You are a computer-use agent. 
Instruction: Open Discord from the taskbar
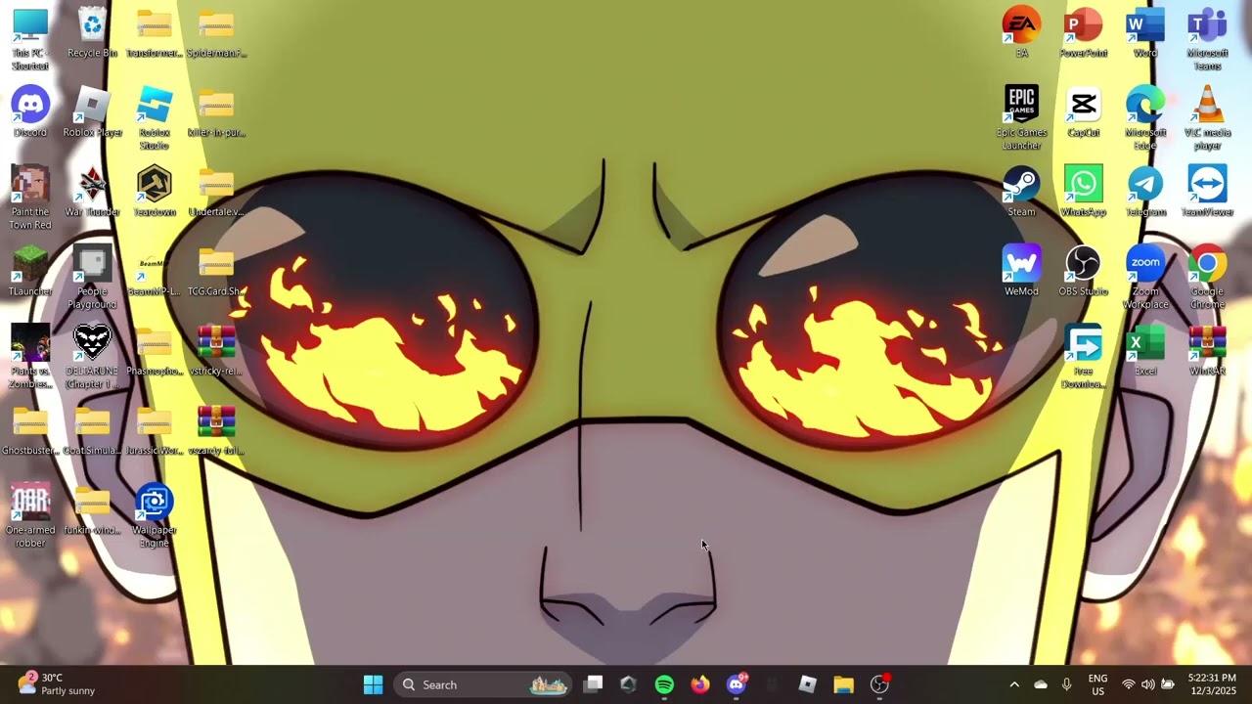[737, 684]
